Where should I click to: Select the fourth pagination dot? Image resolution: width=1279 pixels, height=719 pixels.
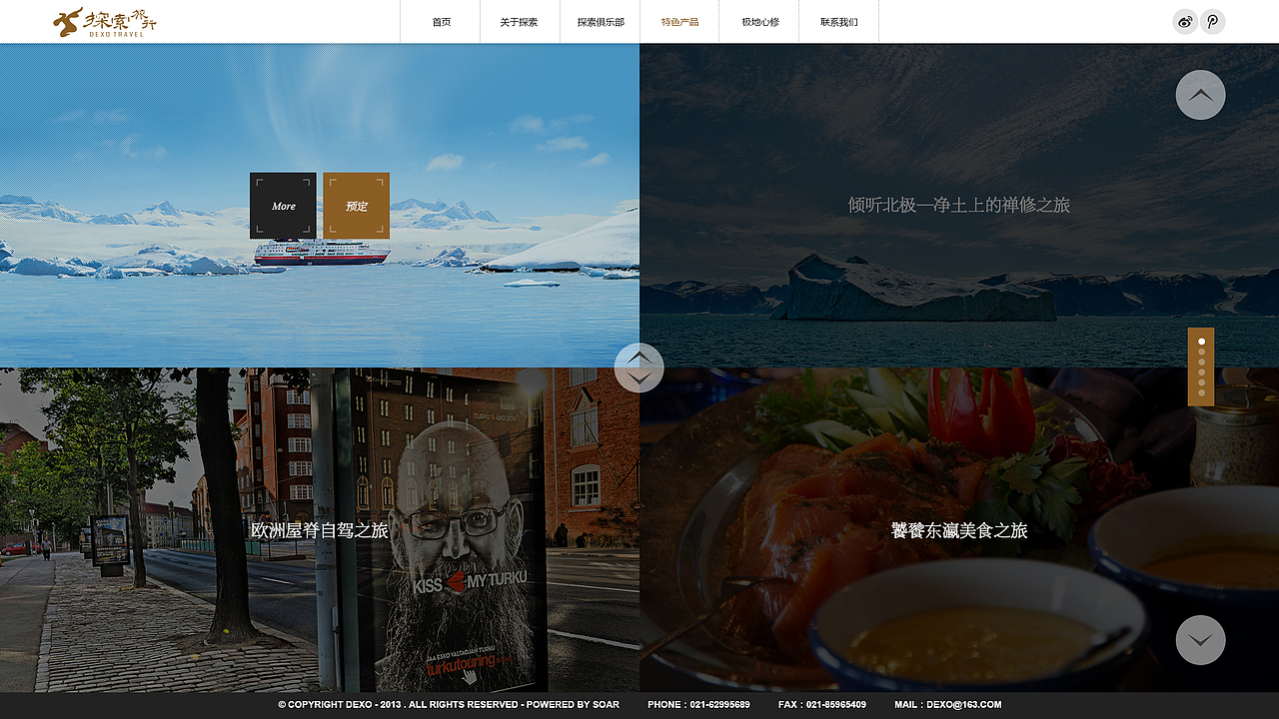click(1201, 372)
